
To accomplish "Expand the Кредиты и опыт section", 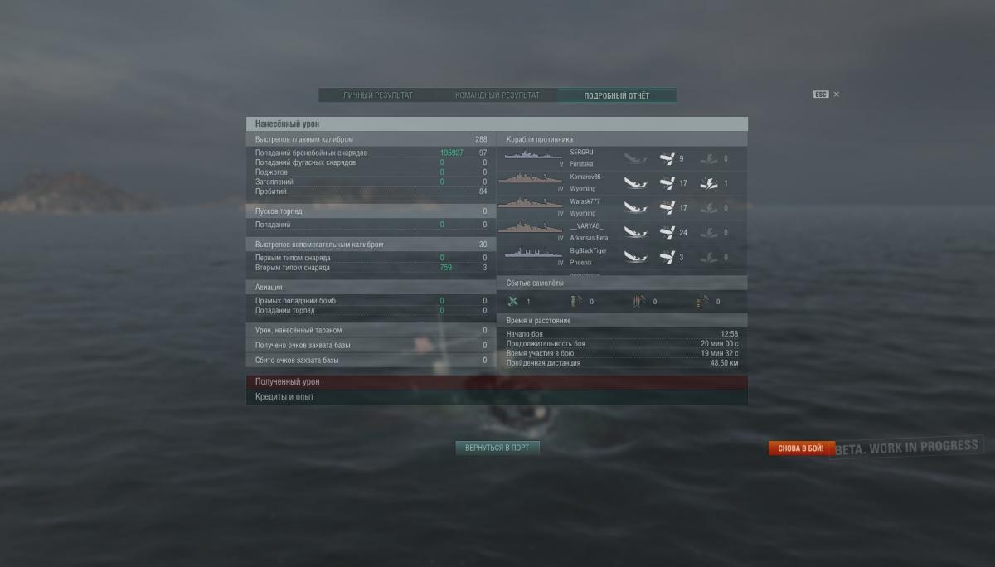I will (x=497, y=397).
